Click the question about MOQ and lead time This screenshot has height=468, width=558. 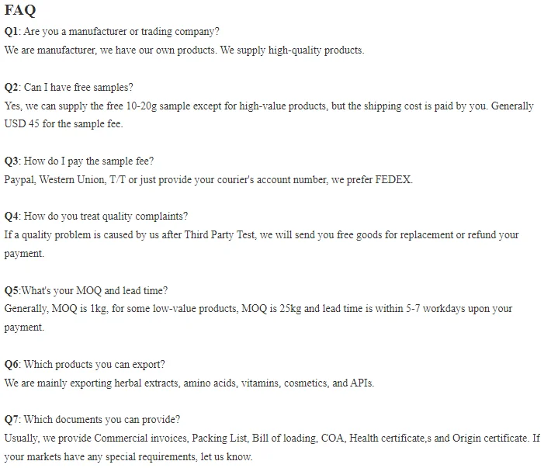(x=95, y=291)
